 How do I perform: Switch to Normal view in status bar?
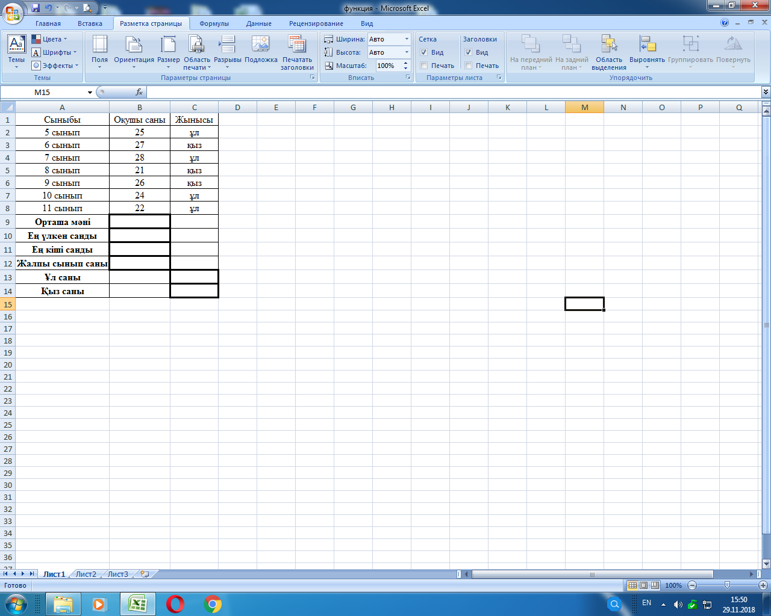pyautogui.click(x=632, y=585)
